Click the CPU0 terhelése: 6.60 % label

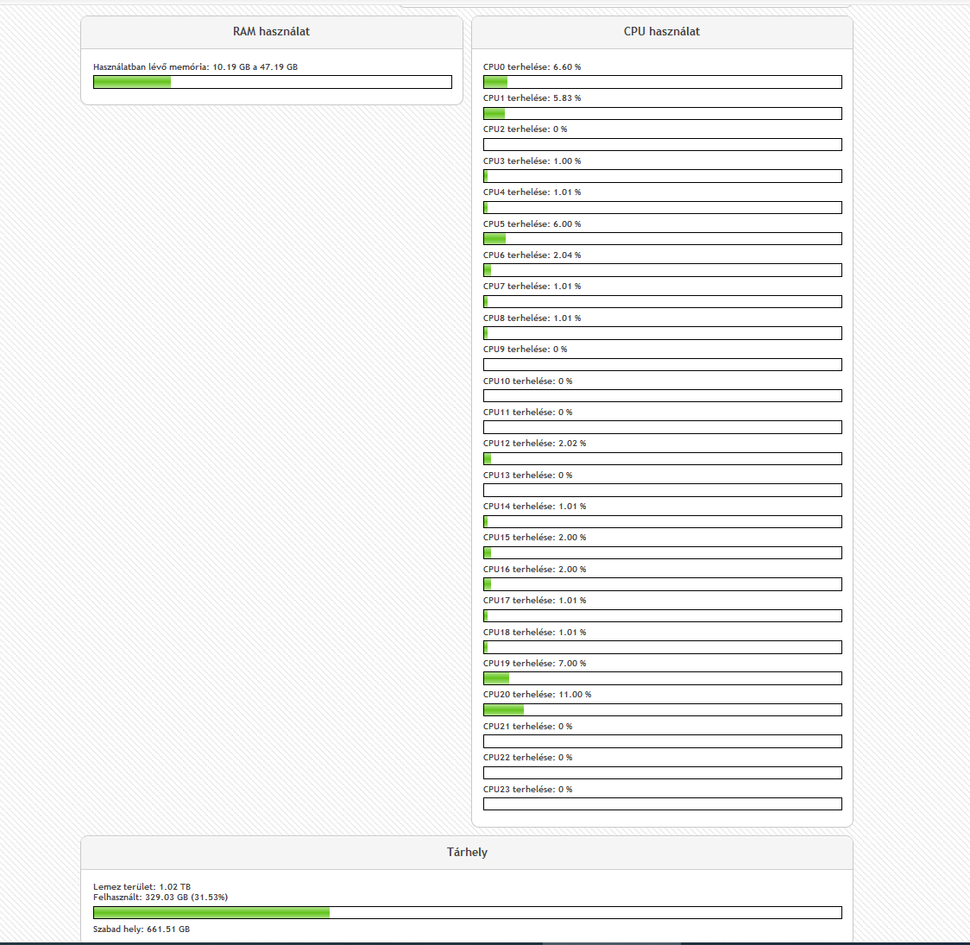click(x=532, y=66)
